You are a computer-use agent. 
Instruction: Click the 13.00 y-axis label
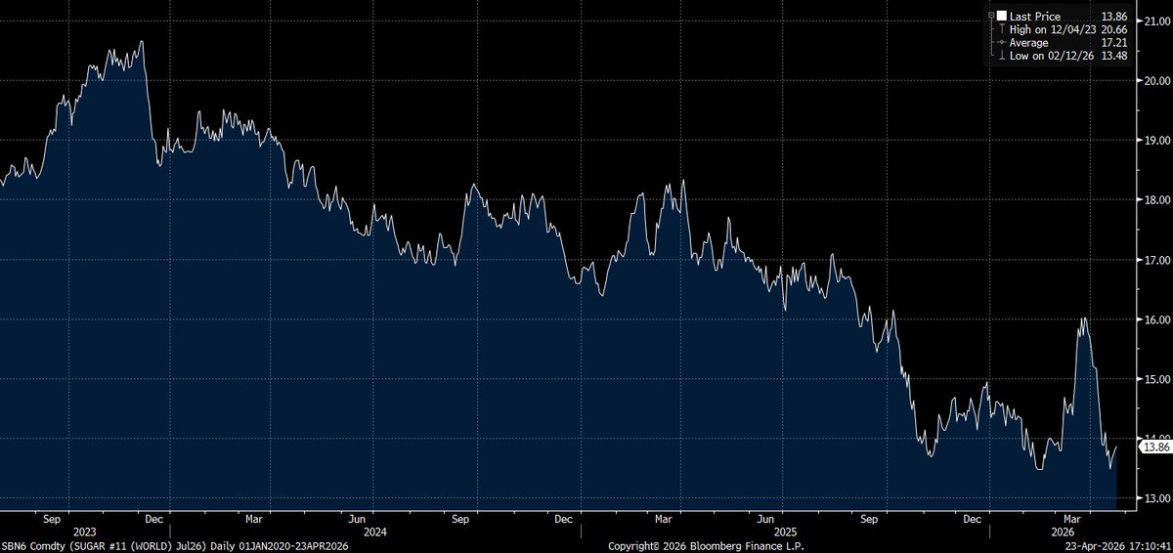1157,498
